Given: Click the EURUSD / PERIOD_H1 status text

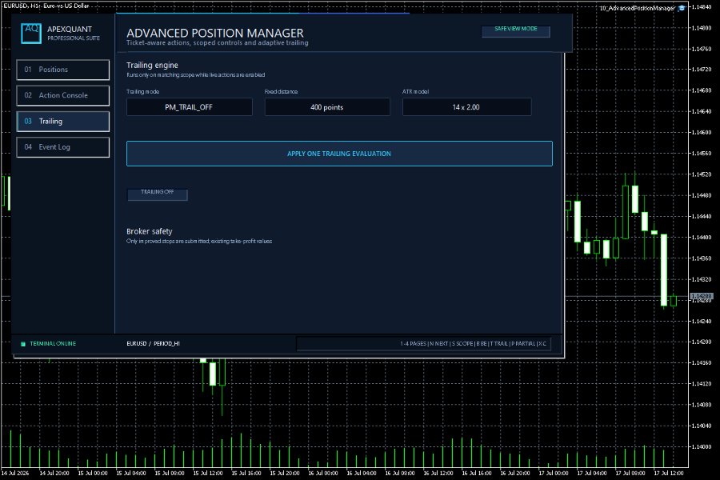Looking at the screenshot, I should pyautogui.click(x=153, y=343).
